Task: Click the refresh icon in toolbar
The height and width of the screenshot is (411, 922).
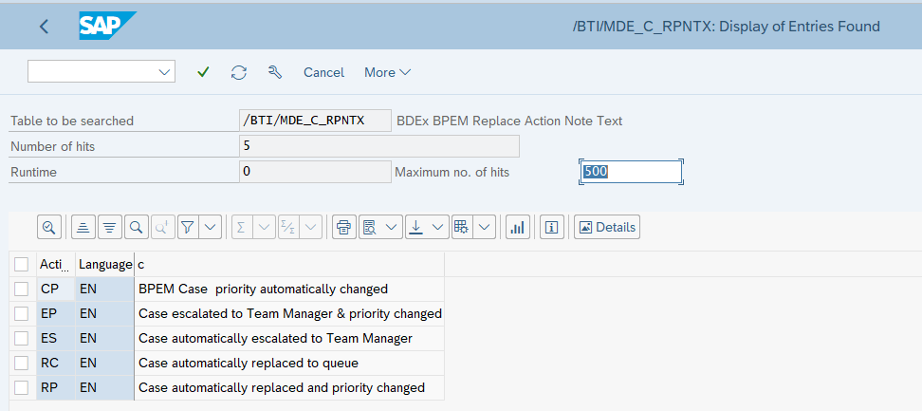Action: pyautogui.click(x=239, y=72)
